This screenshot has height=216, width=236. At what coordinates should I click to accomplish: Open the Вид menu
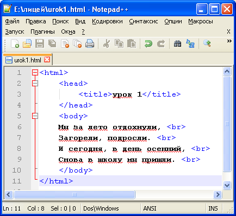coord(80,21)
